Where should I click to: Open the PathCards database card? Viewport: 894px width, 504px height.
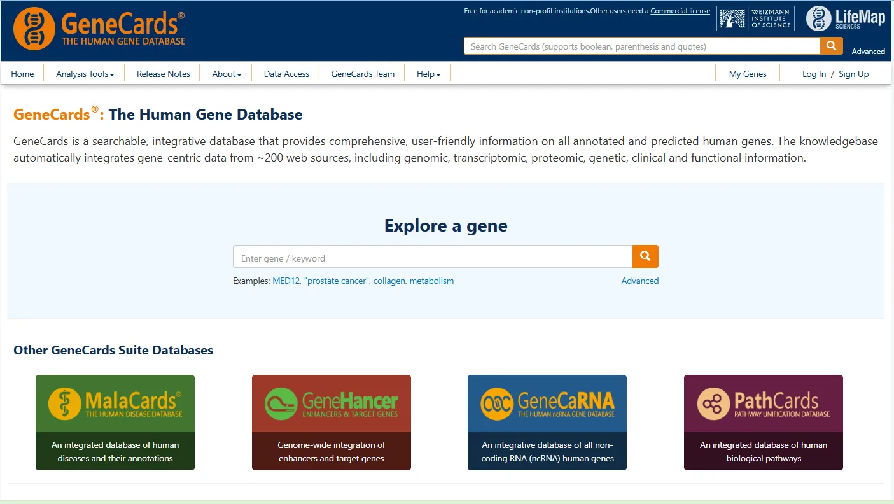[764, 422]
